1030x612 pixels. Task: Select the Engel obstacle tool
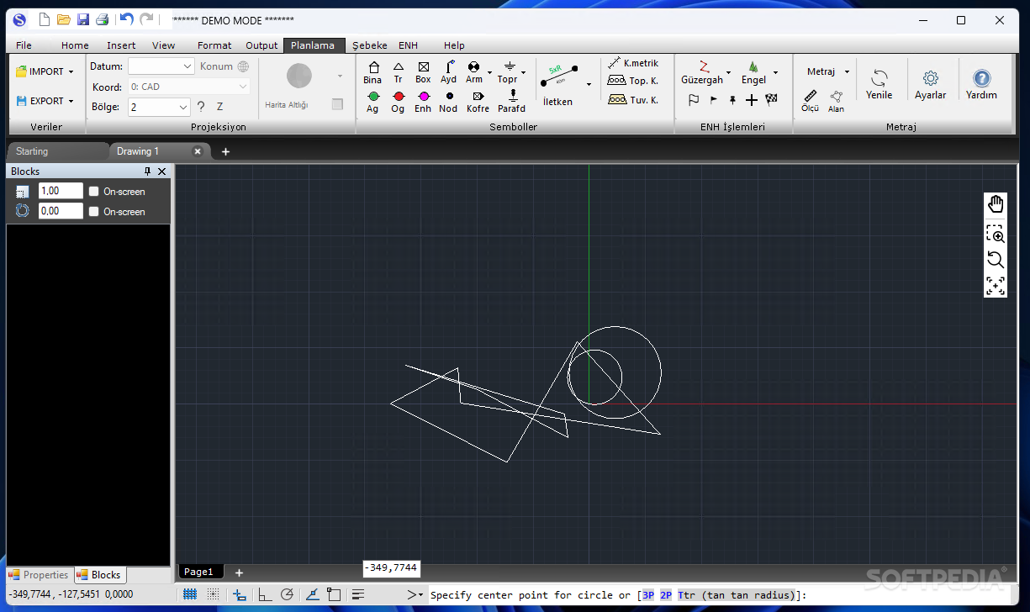tap(753, 73)
